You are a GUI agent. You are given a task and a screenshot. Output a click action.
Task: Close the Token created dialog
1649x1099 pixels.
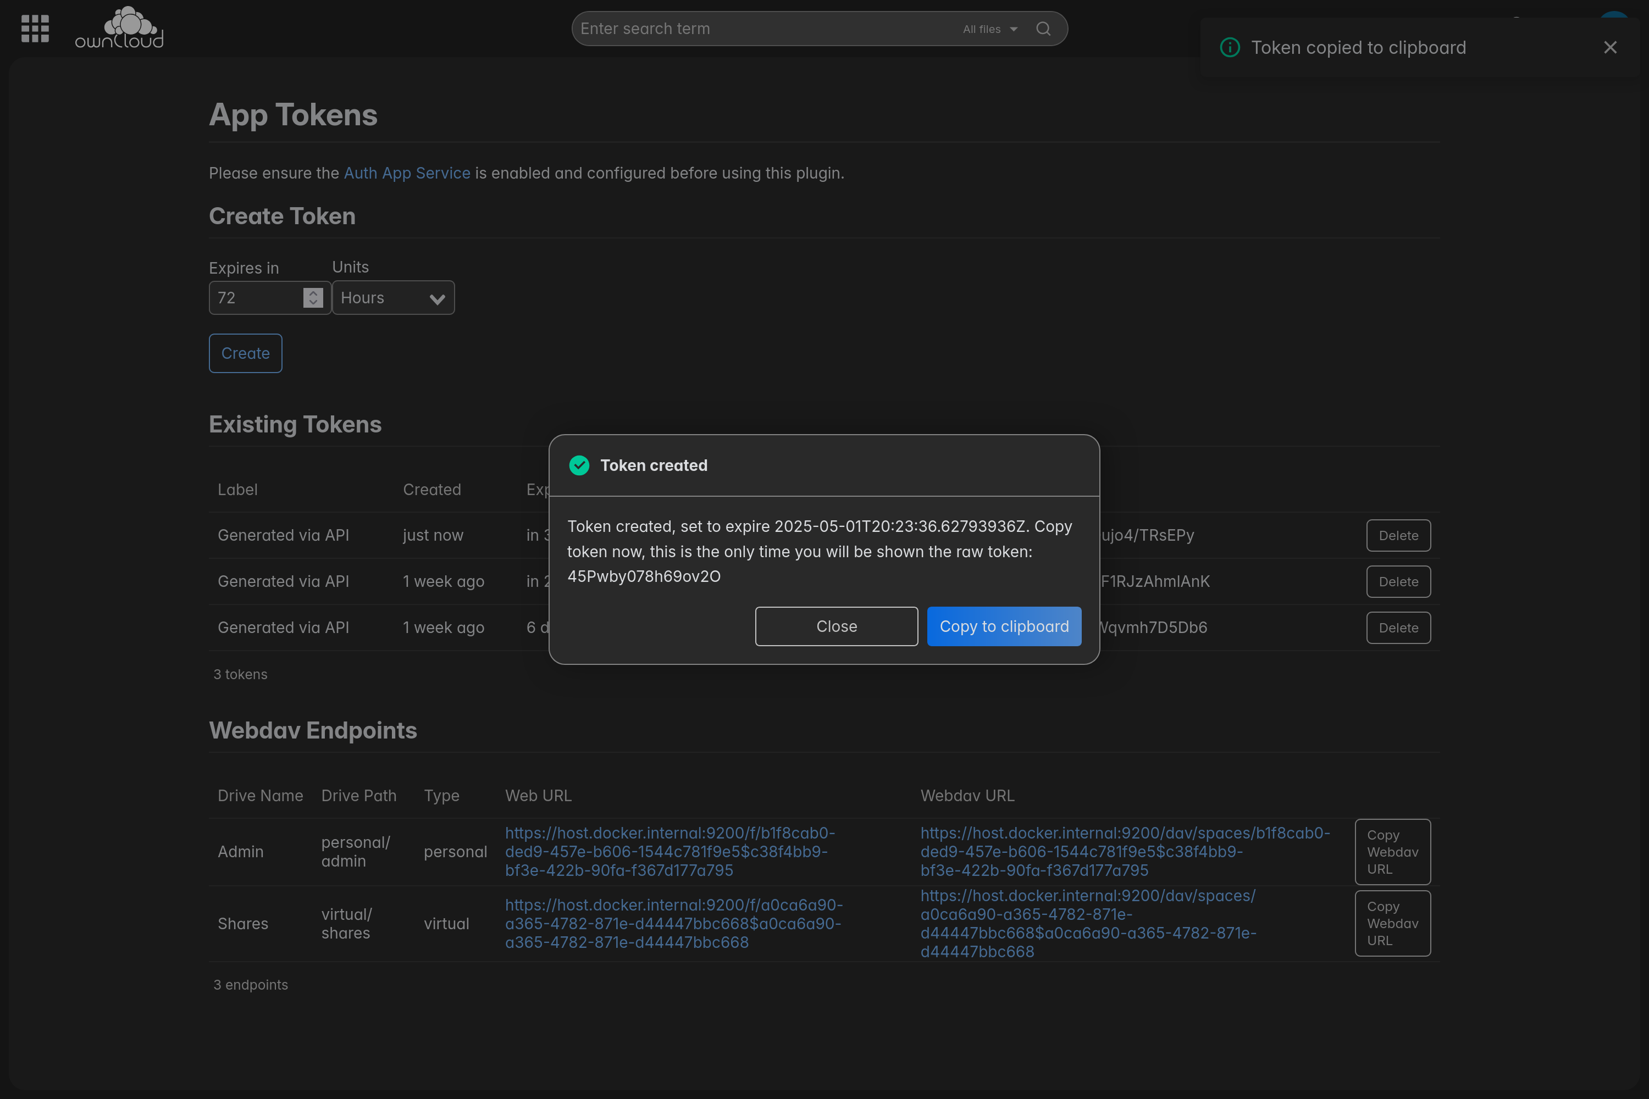pyautogui.click(x=837, y=626)
